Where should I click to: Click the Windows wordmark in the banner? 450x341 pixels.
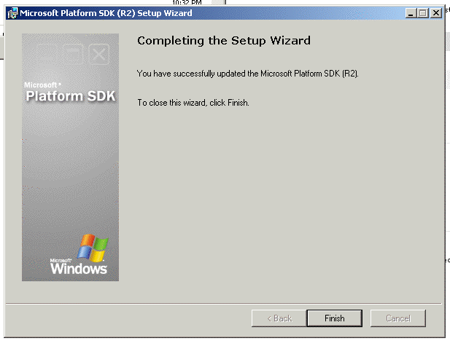79,269
